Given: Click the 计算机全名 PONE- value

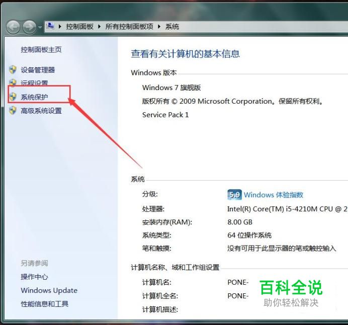Looking at the screenshot, I should click(x=238, y=296).
